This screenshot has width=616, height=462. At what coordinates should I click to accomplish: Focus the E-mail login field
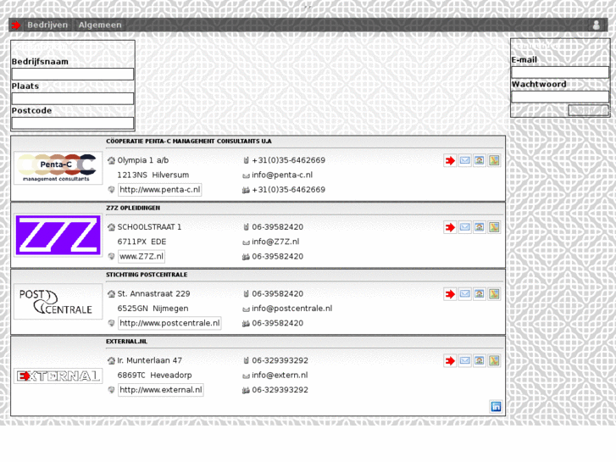coord(560,72)
